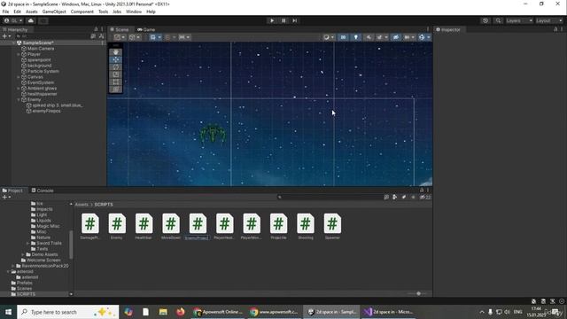Select the Enemy script asset
Screen dimensions: 567x319
tap(117, 227)
